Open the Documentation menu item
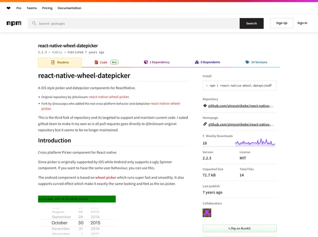 pyautogui.click(x=69, y=8)
